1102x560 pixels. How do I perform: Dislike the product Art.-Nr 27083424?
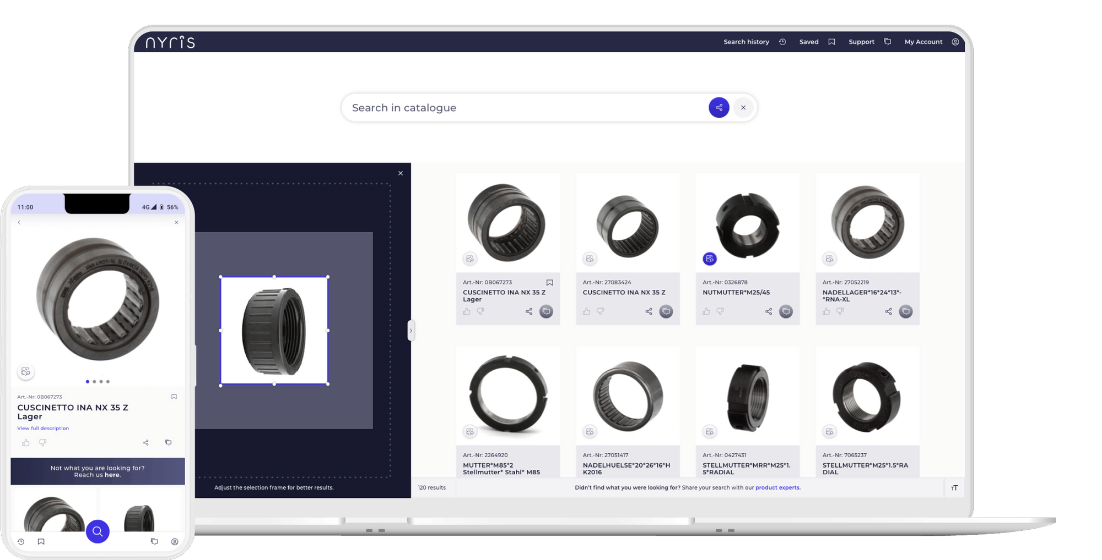600,311
